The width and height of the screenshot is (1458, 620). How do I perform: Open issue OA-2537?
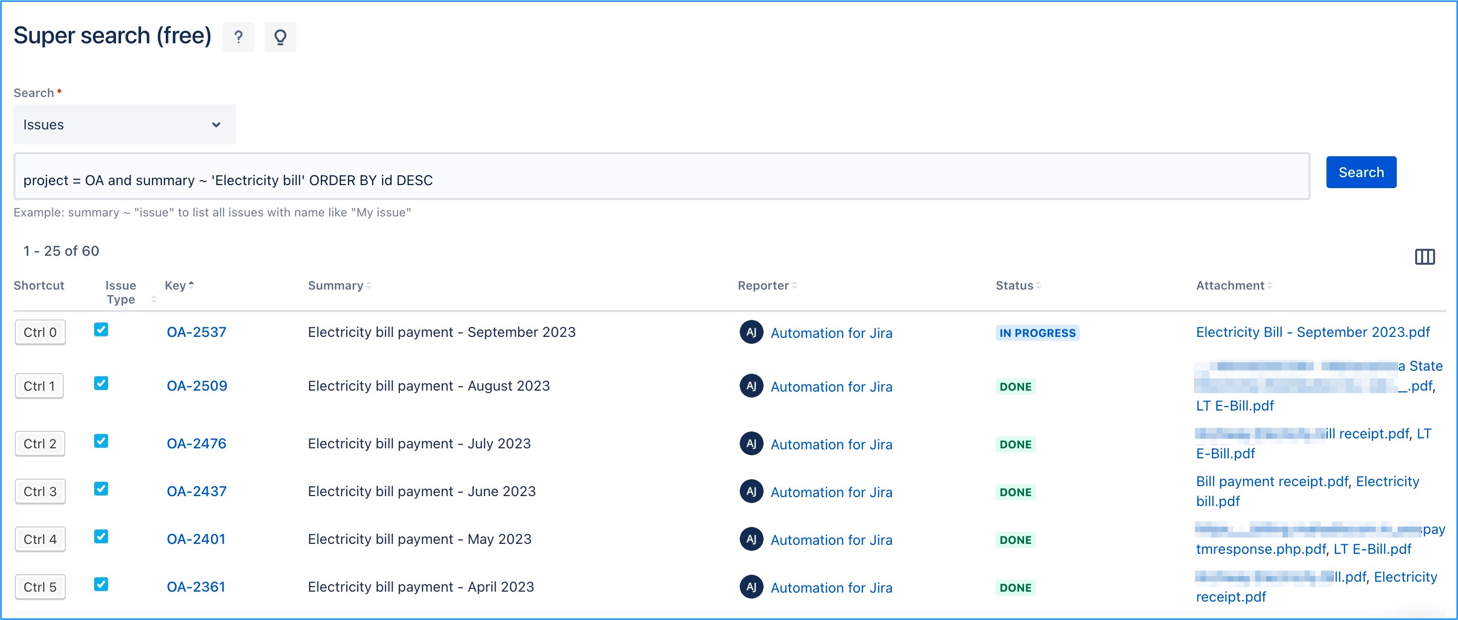click(196, 332)
